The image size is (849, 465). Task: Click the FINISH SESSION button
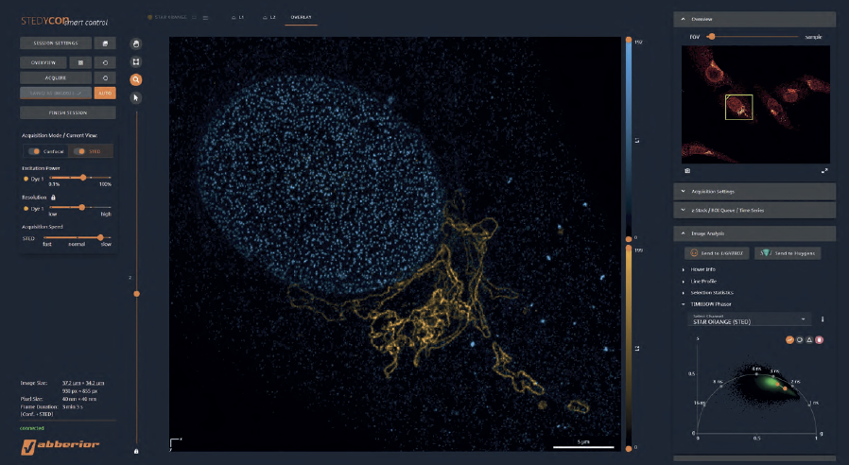tap(67, 112)
